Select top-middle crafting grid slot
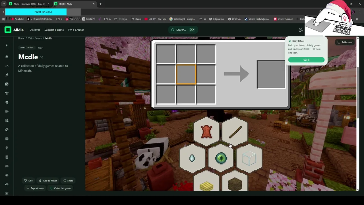 (x=186, y=54)
